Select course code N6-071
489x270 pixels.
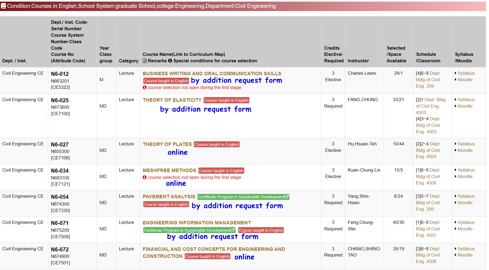(x=60, y=223)
